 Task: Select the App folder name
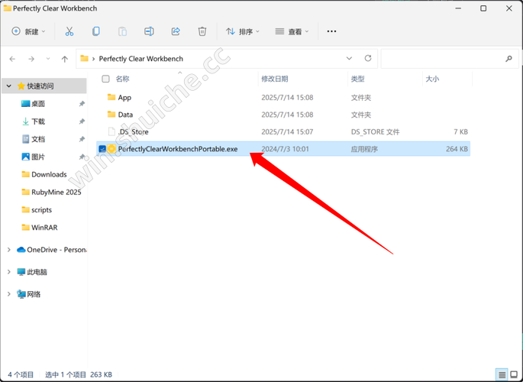tap(124, 98)
